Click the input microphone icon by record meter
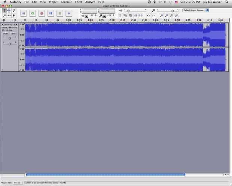Viewport: 232px width, 186px height. click(100, 16)
